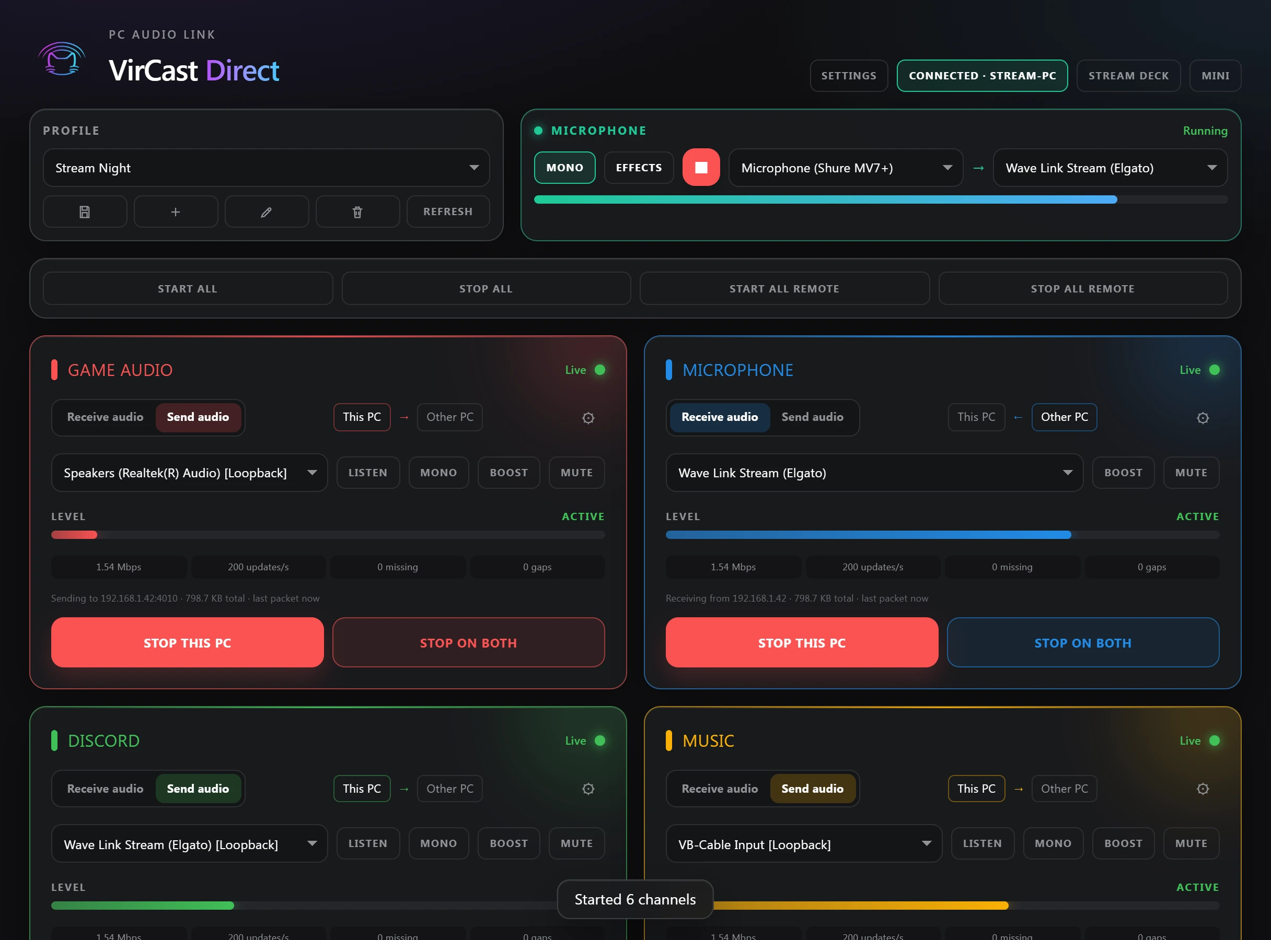Click START ALL REMOTE button
The width and height of the screenshot is (1271, 940).
click(x=784, y=288)
